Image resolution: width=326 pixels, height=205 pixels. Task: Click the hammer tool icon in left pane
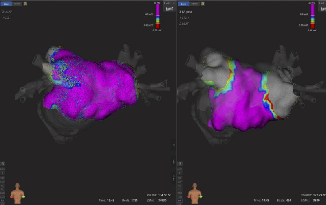coord(3,163)
